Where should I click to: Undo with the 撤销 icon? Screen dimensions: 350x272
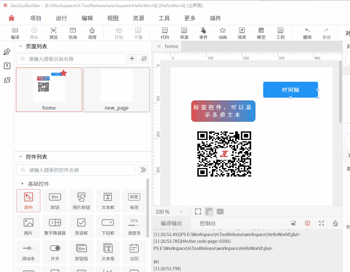pyautogui.click(x=307, y=33)
